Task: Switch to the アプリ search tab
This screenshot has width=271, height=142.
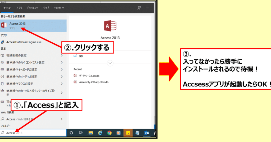Action: [x=19, y=8]
